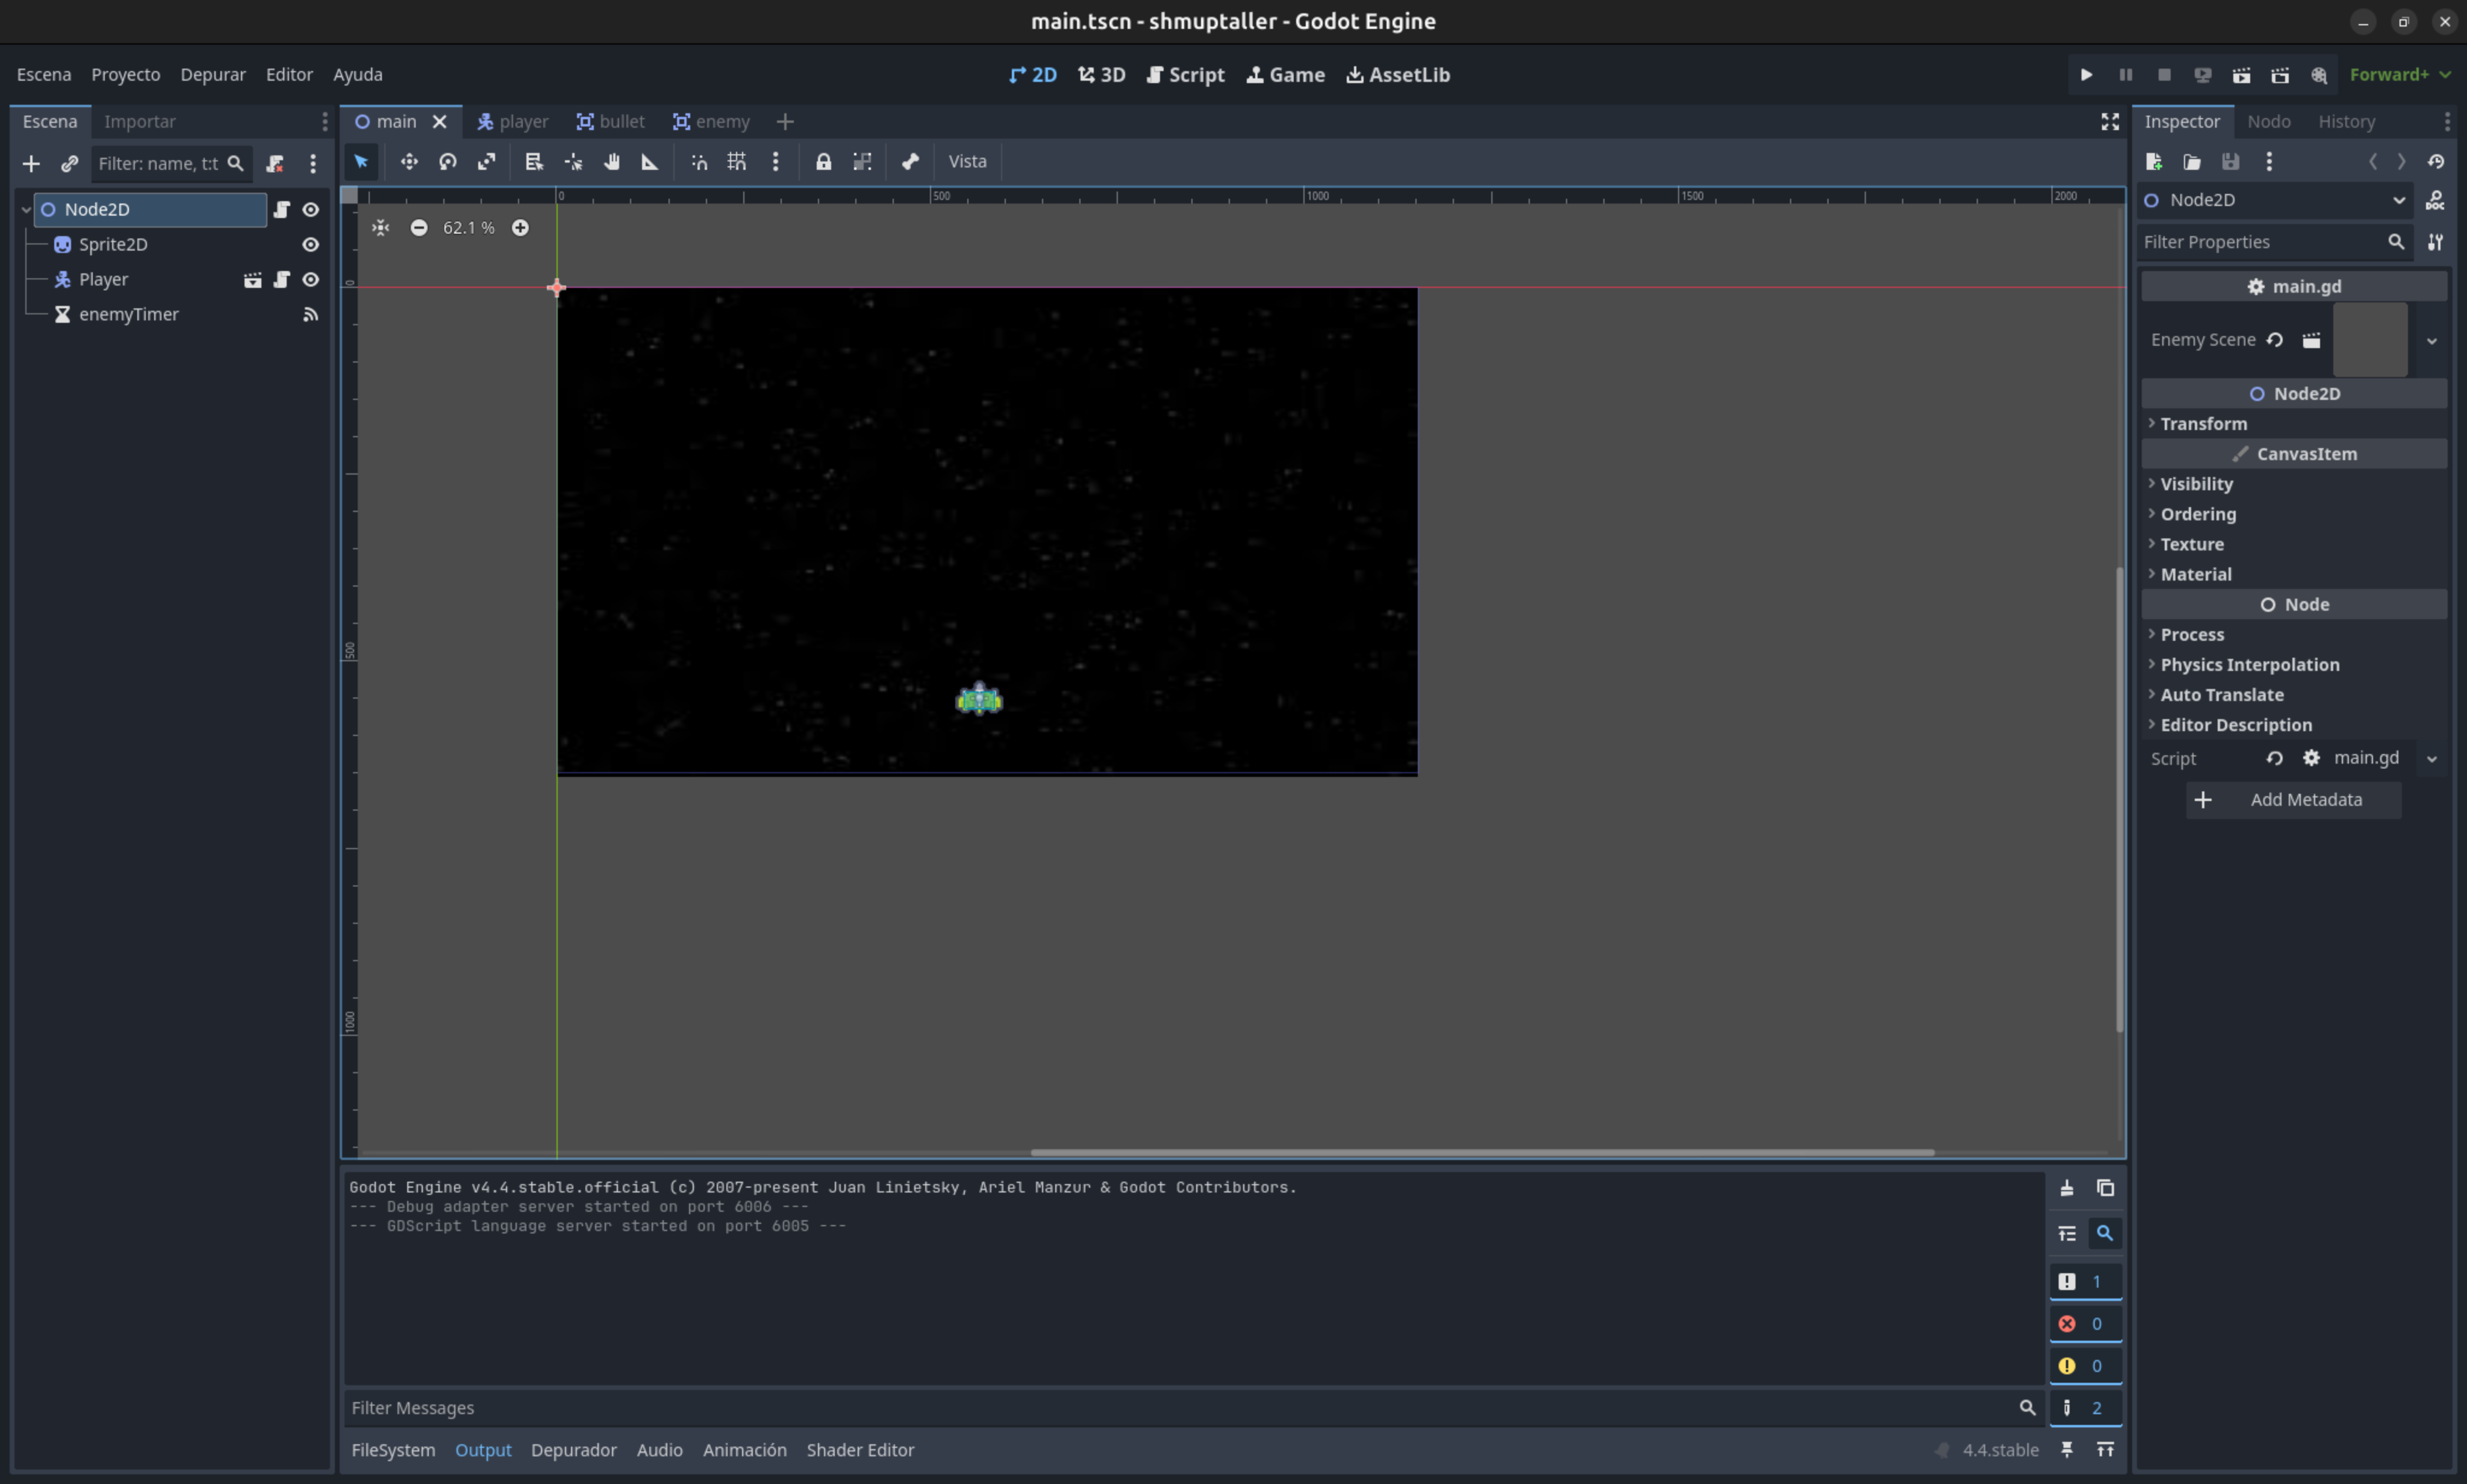
Task: Open the Forward+ renderer dropdown
Action: coord(2400,75)
